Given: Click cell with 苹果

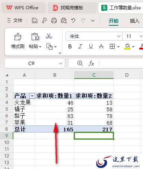Looking at the screenshot, I should point(24,122).
